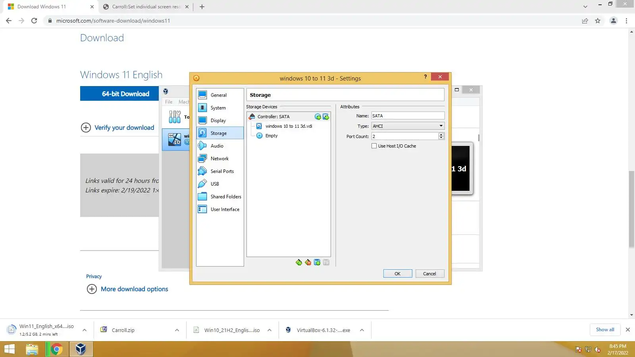This screenshot has width=635, height=357.
Task: Open a new browser tab
Action: pyautogui.click(x=202, y=7)
